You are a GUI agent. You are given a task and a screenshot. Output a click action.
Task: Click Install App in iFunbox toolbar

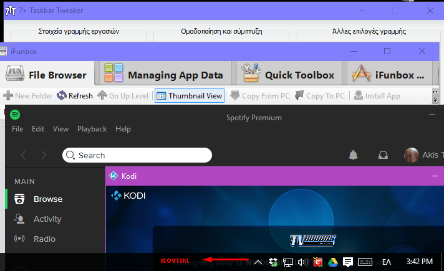377,96
